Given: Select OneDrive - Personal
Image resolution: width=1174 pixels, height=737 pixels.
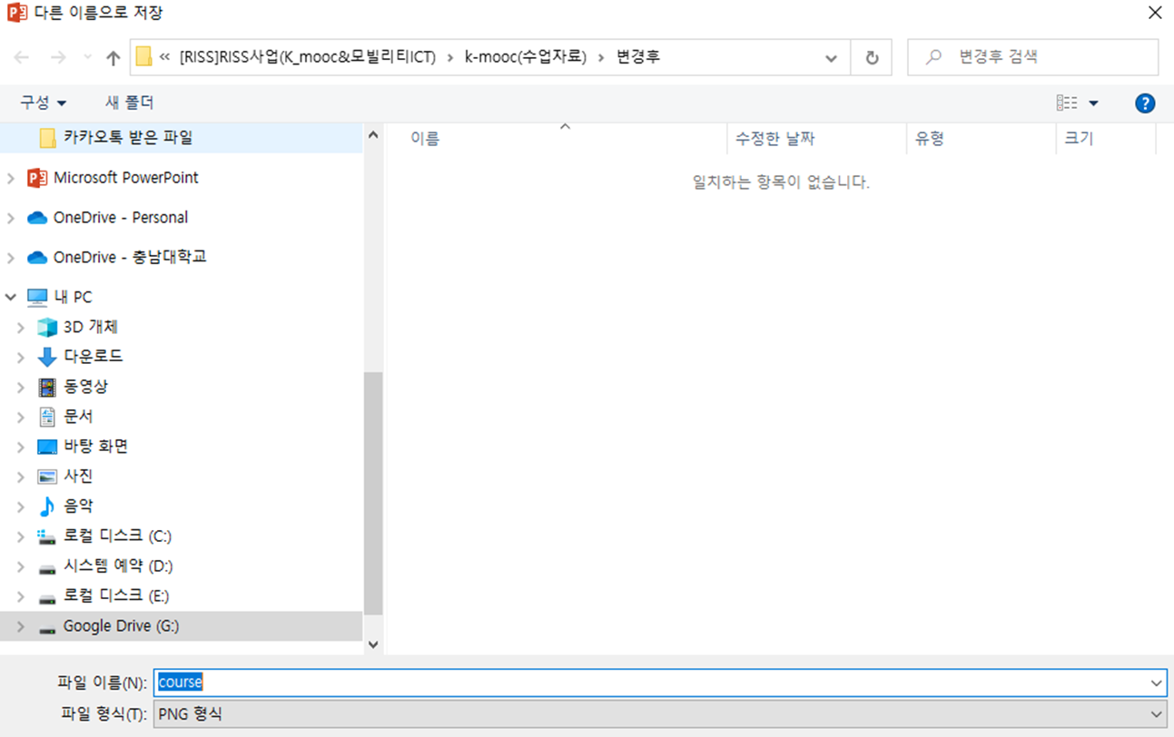Looking at the screenshot, I should tap(121, 218).
